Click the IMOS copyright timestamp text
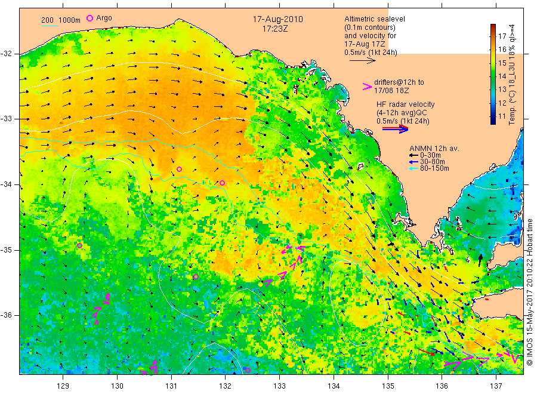The width and height of the screenshot is (537, 394). (529, 293)
